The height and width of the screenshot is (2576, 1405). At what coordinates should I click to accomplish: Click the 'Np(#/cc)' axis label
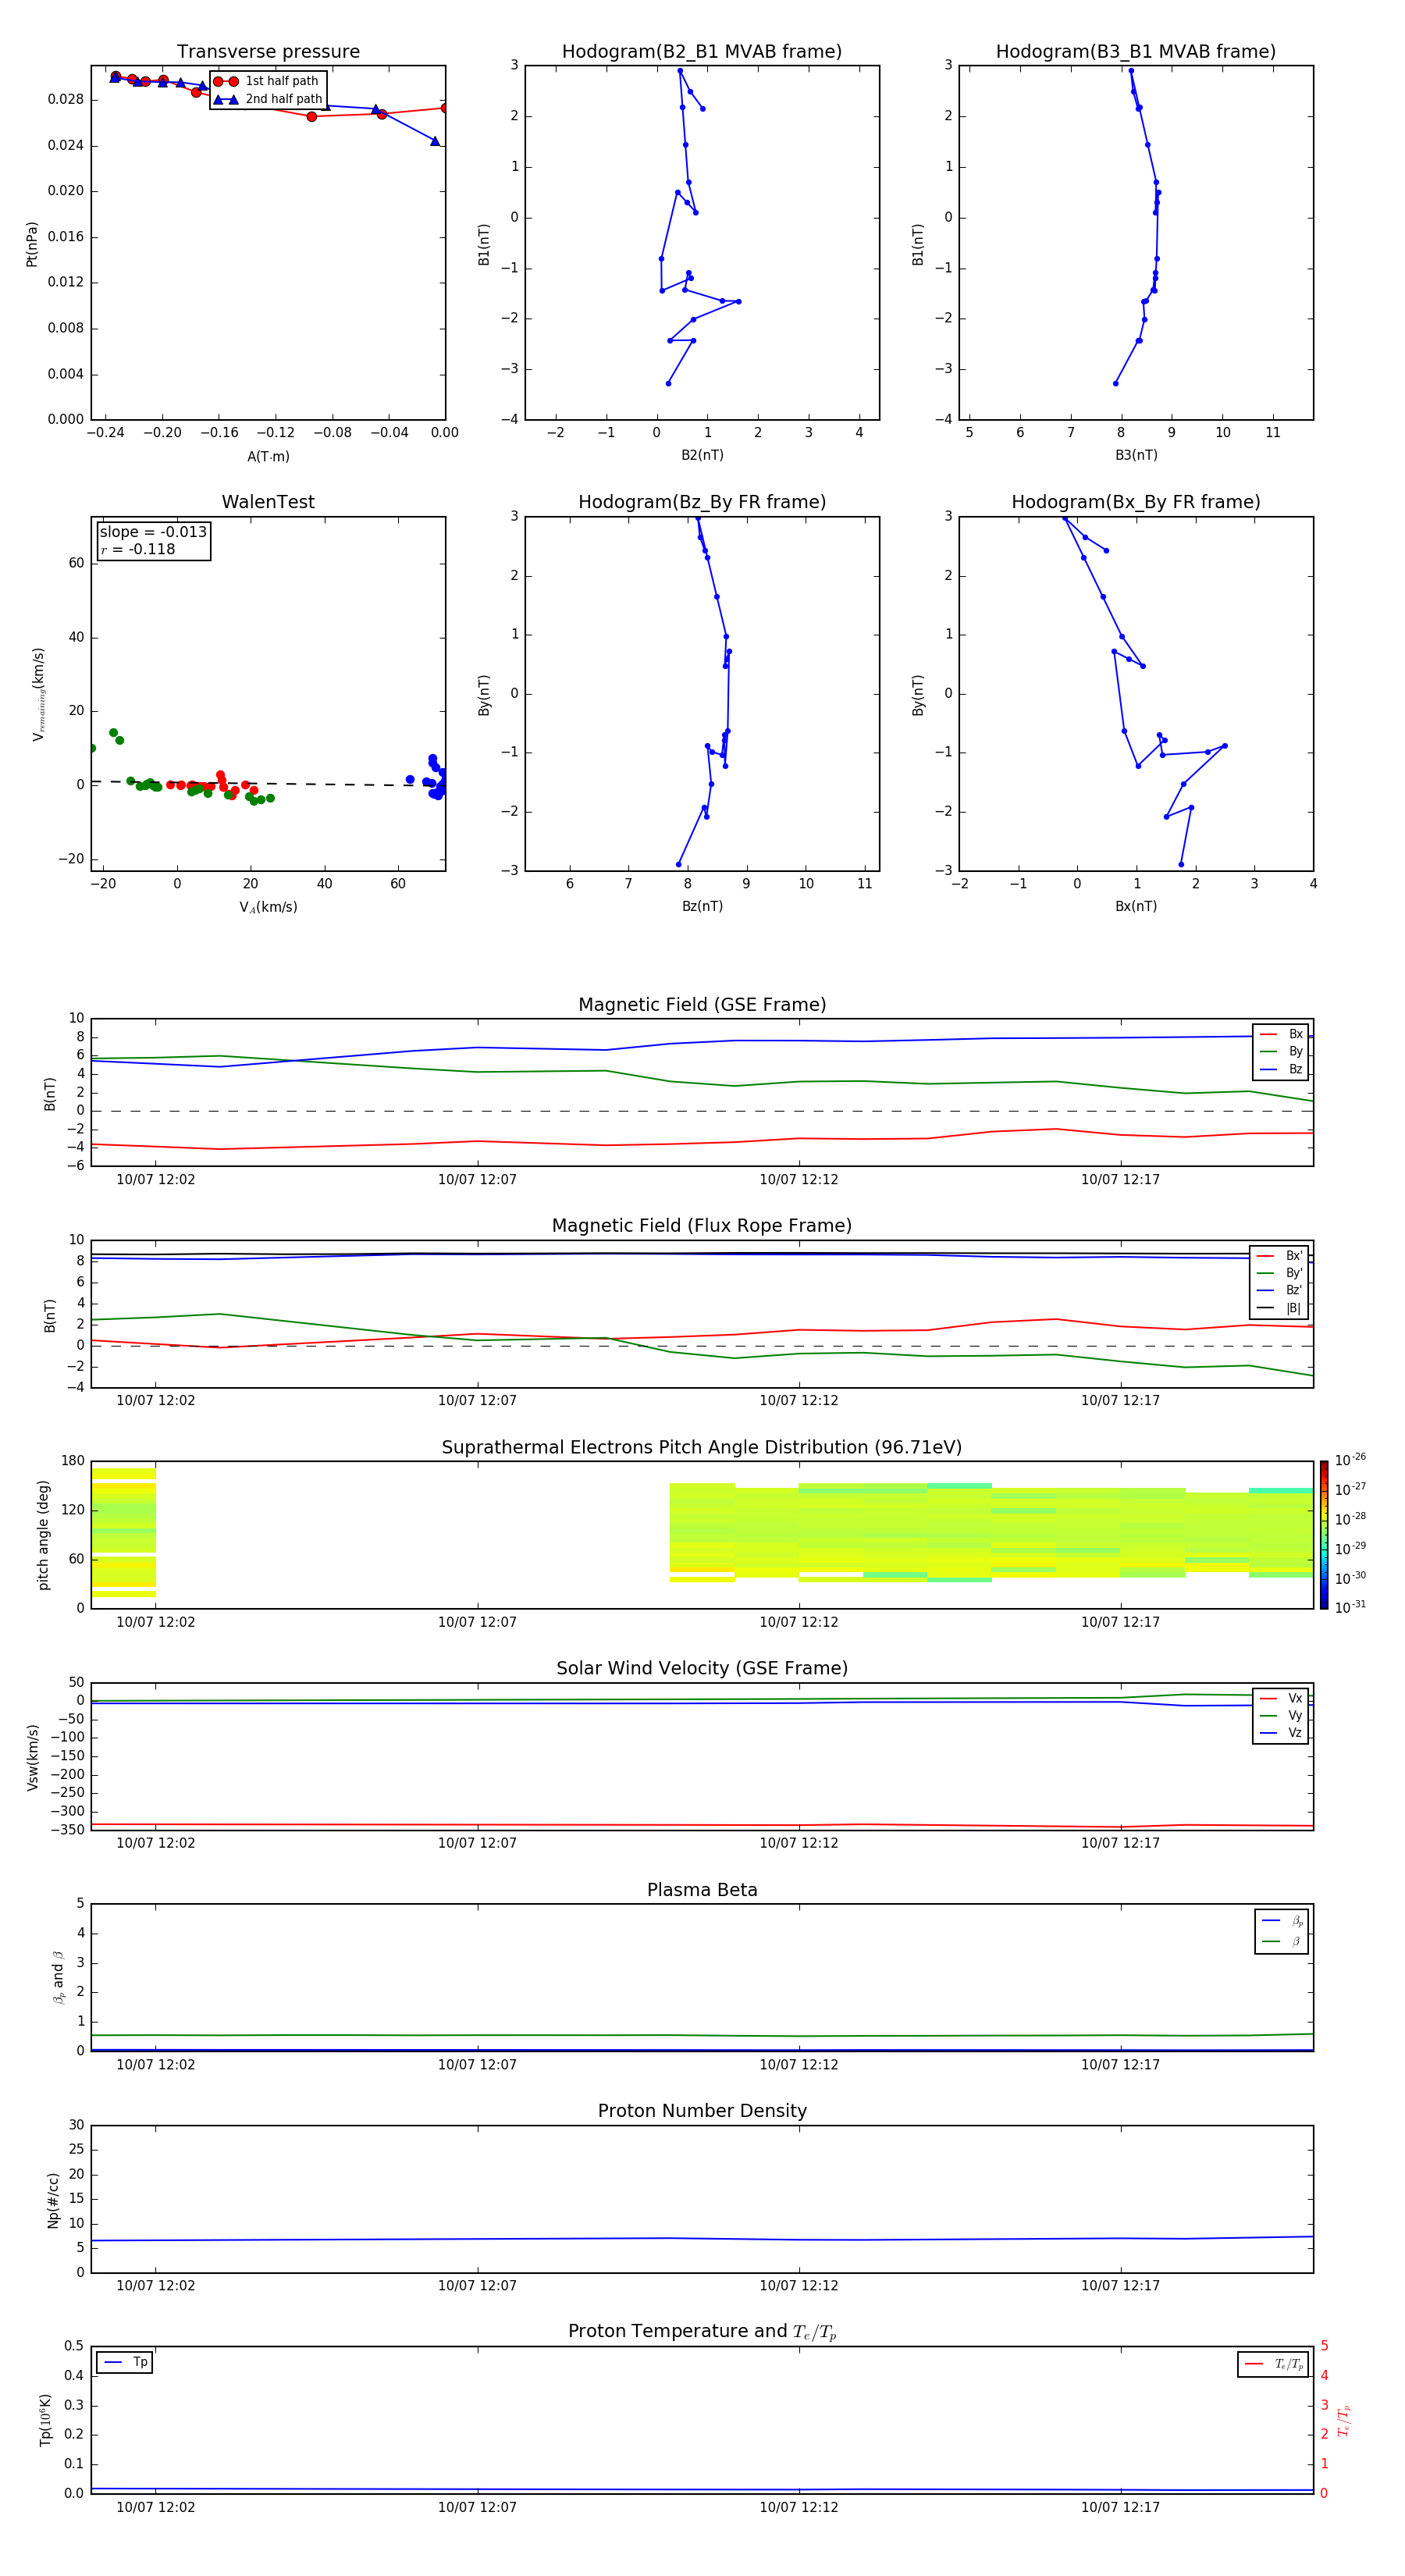(x=53, y=2200)
